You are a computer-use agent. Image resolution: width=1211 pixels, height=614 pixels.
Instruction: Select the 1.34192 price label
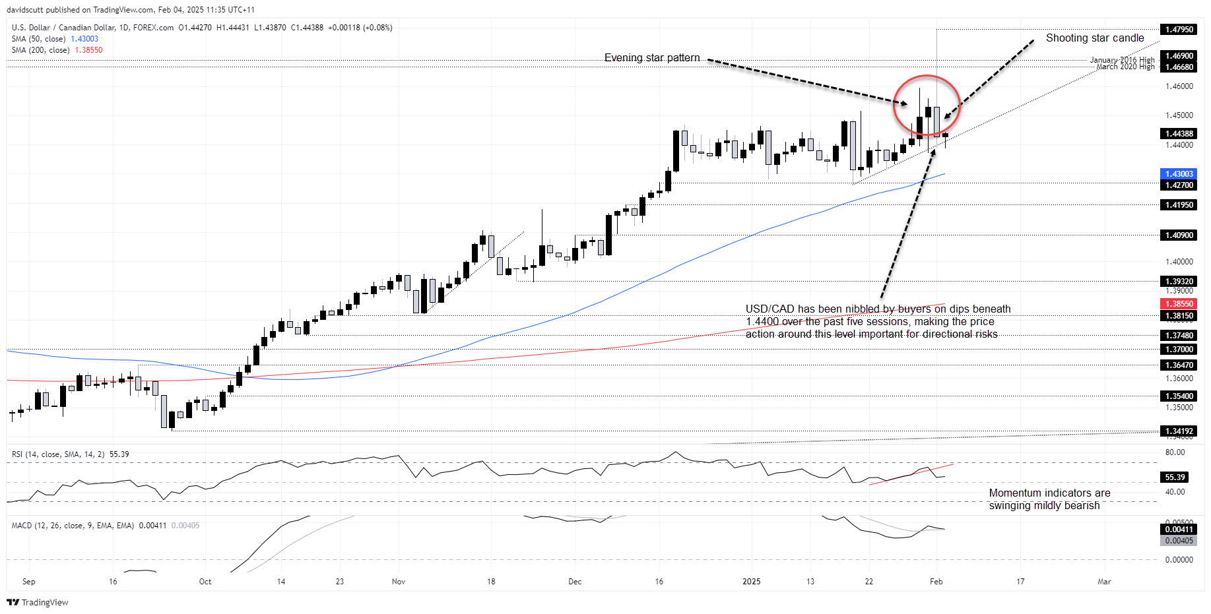pyautogui.click(x=1179, y=431)
